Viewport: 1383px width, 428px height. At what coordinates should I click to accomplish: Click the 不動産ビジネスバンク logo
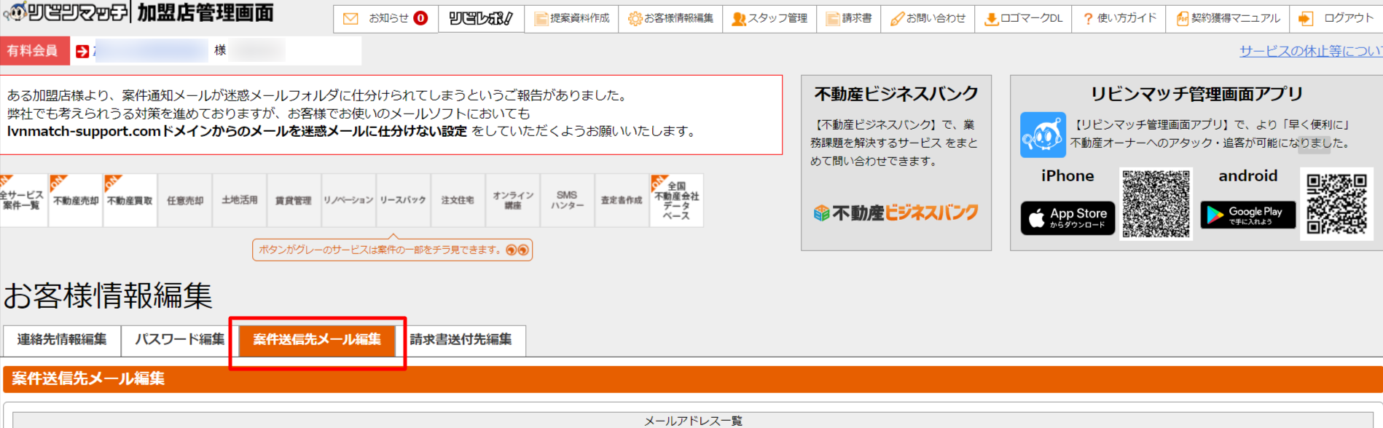pos(896,213)
